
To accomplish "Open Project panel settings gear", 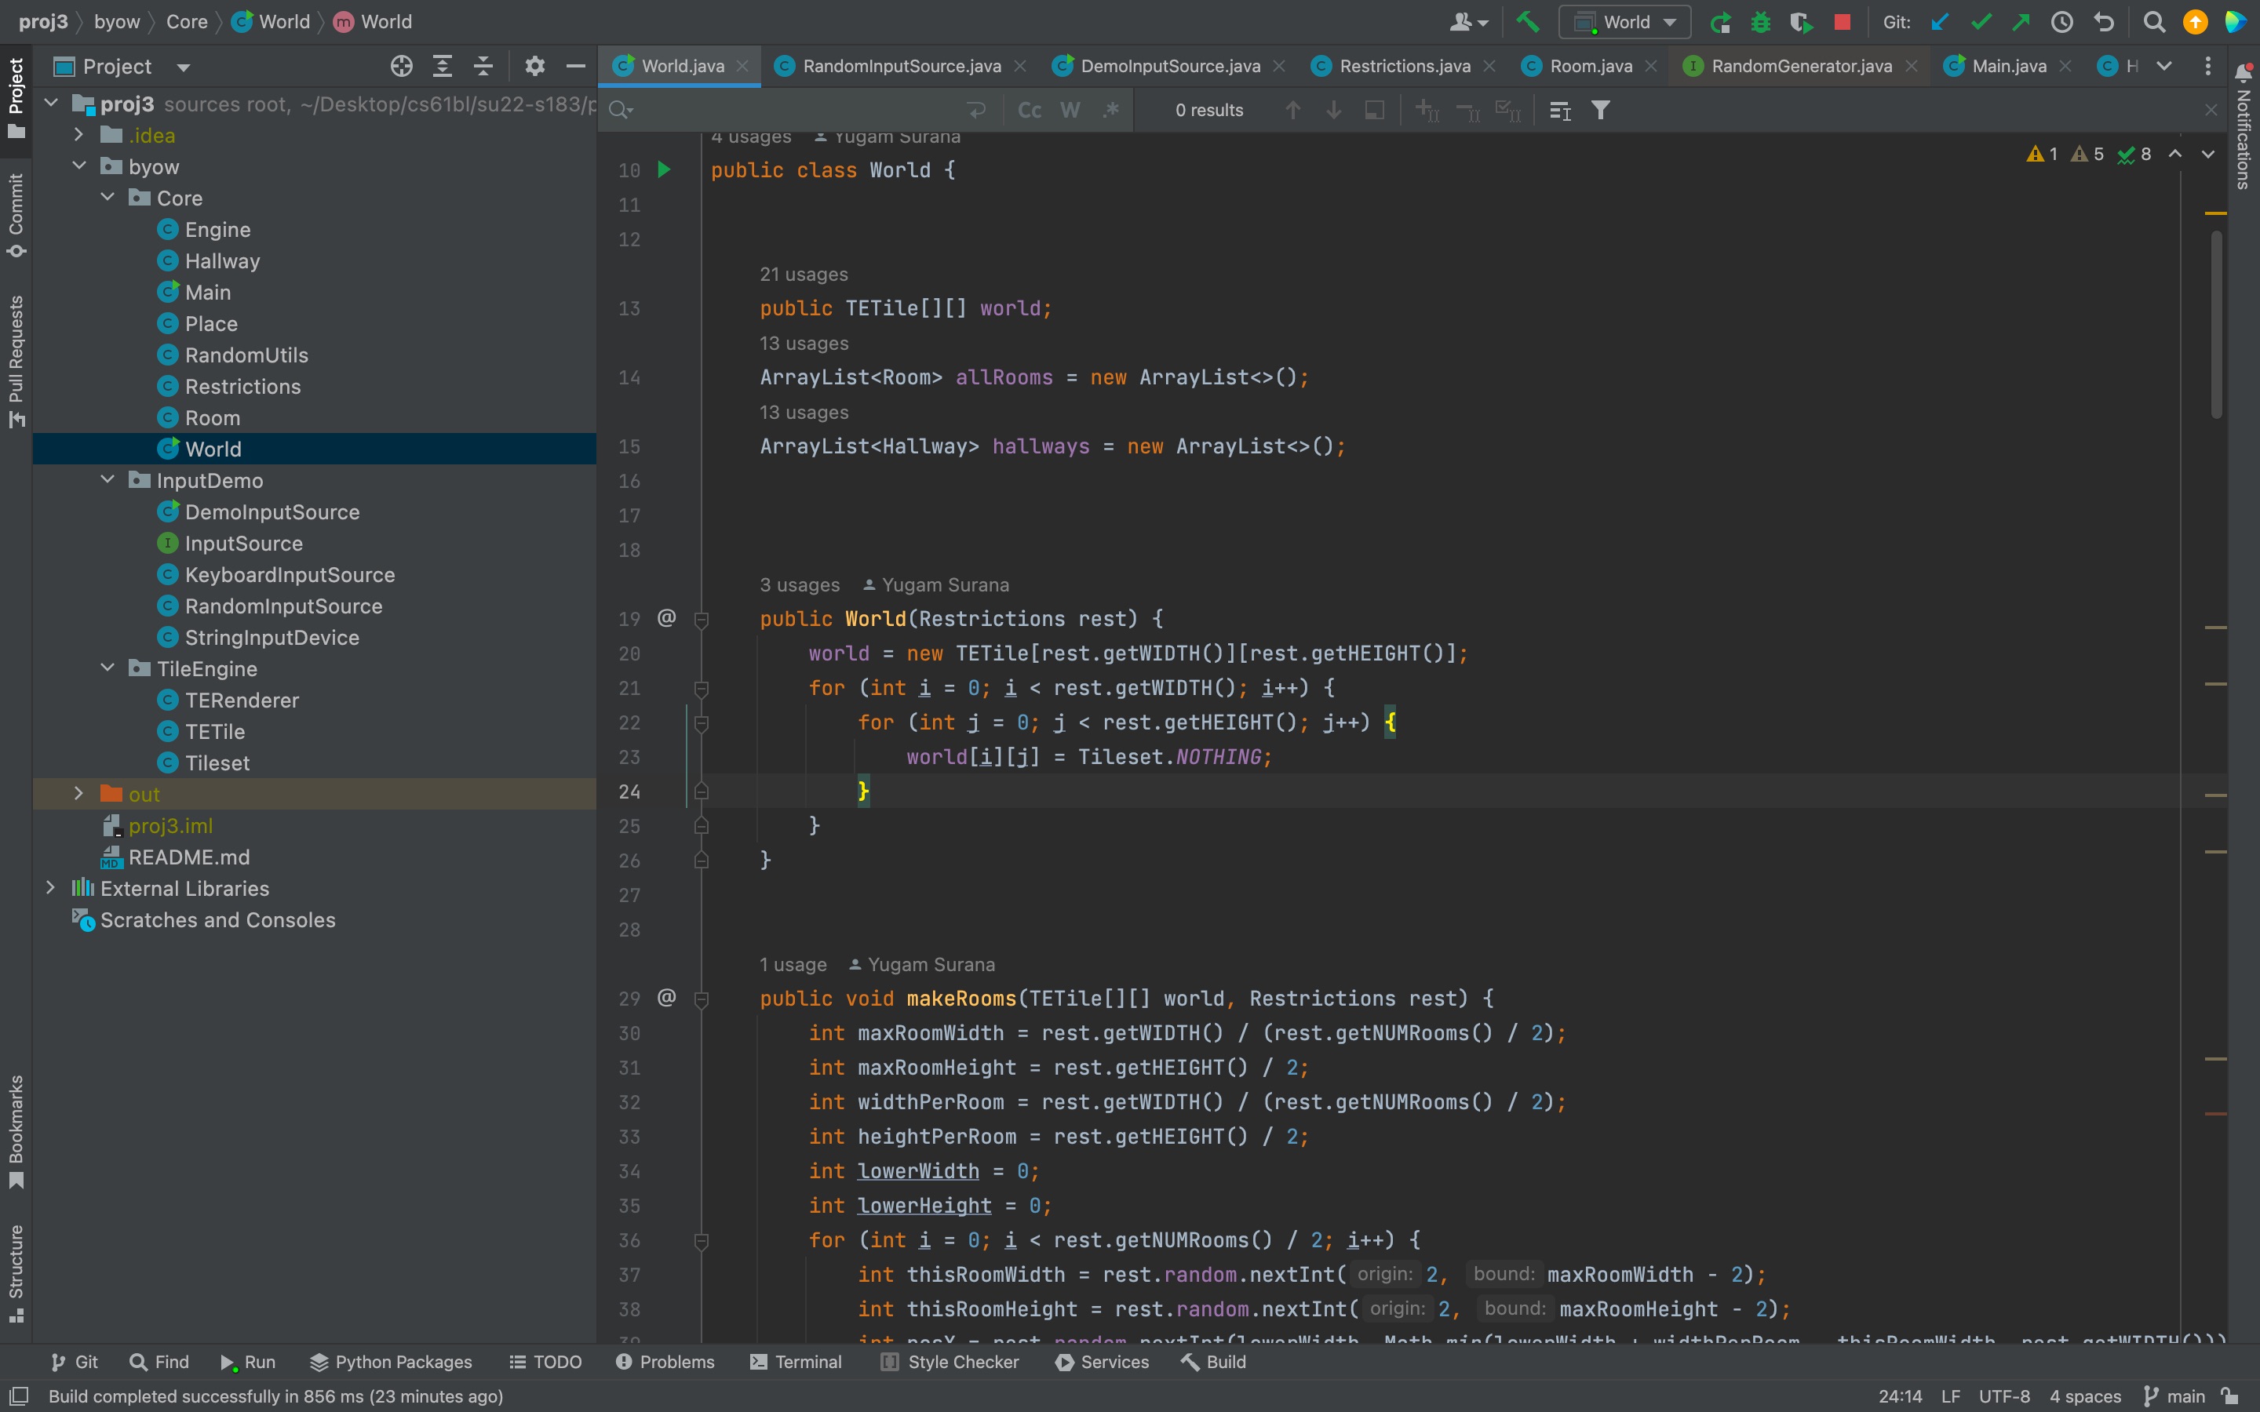I will [x=534, y=67].
